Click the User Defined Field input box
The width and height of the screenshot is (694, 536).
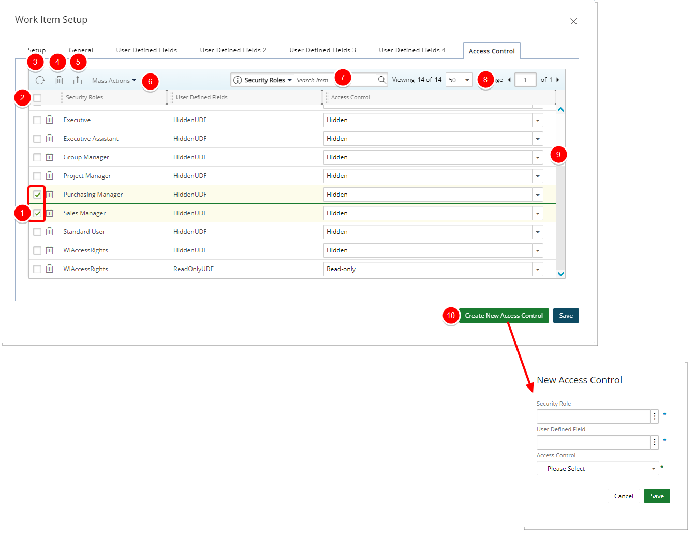[x=593, y=442]
